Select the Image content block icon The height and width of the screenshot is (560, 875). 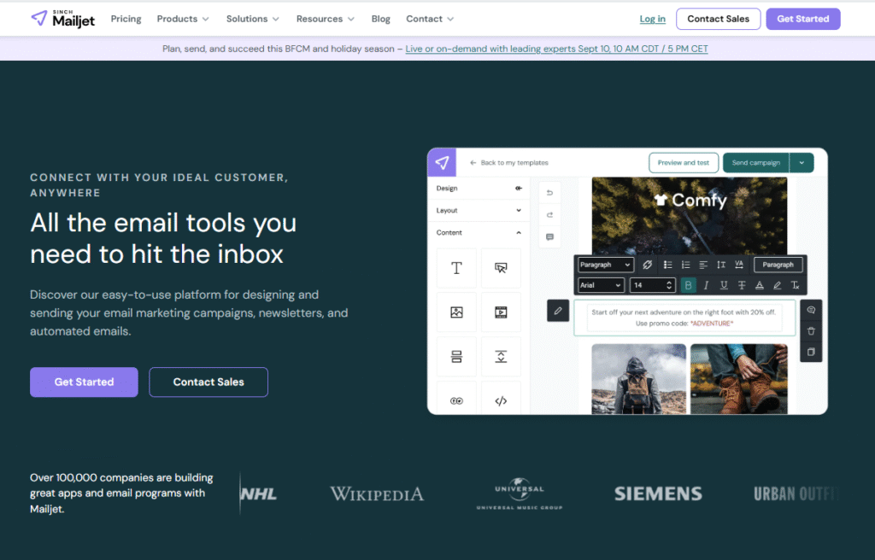[x=456, y=312]
